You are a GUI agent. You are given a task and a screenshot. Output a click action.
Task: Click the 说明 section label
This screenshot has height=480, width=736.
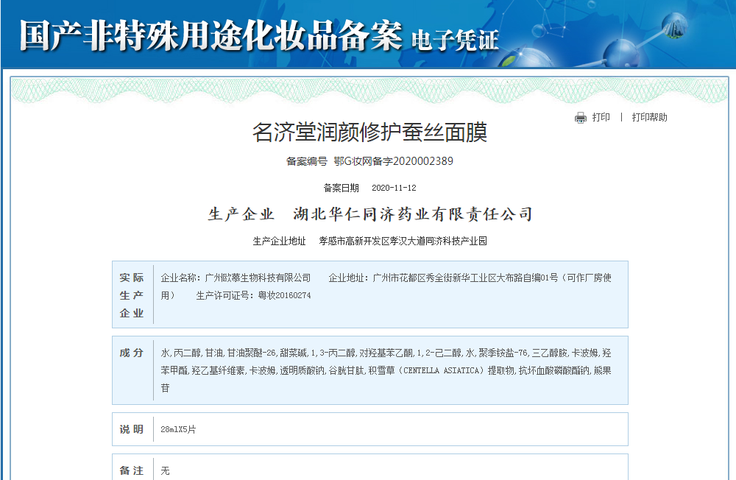[132, 429]
